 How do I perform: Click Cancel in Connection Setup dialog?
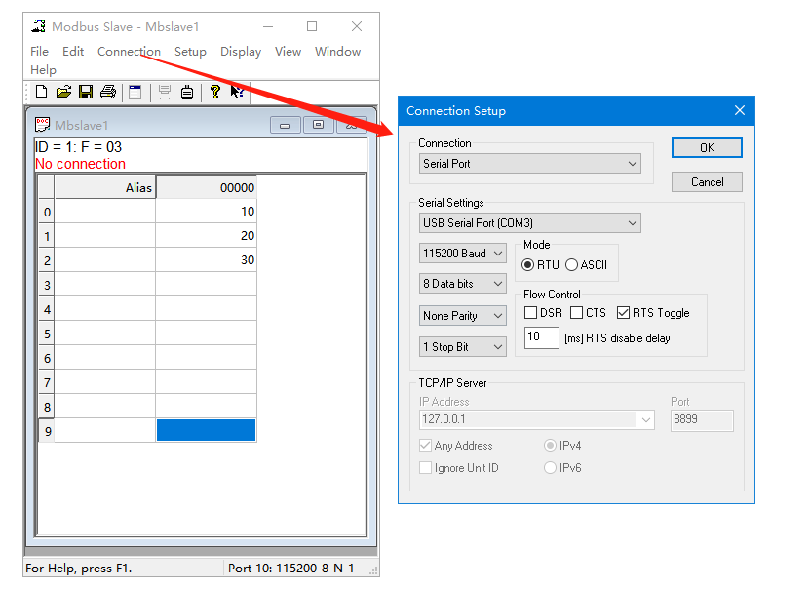coord(707,182)
